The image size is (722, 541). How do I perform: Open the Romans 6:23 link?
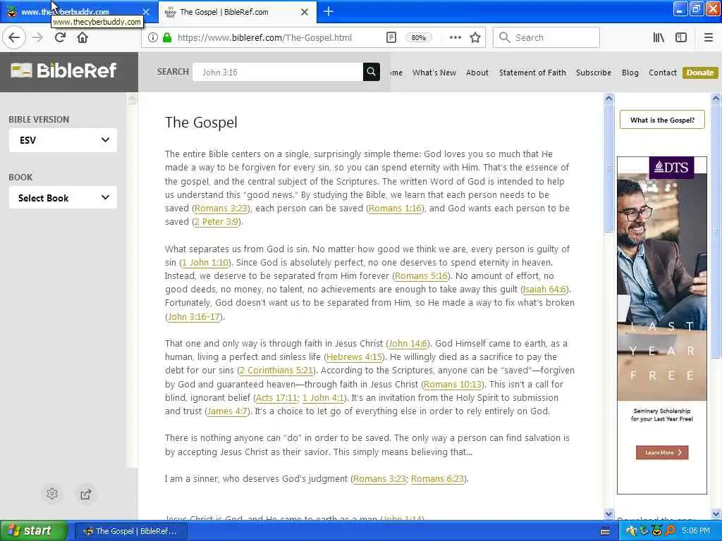437,479
